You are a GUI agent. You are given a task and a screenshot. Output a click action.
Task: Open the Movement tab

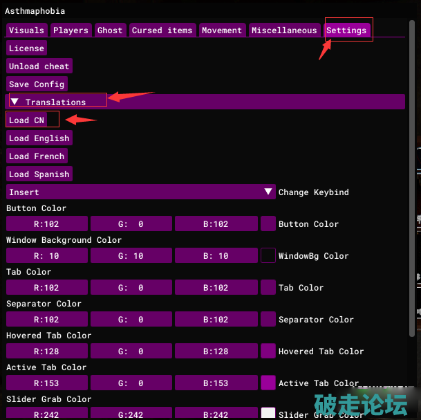[221, 30]
